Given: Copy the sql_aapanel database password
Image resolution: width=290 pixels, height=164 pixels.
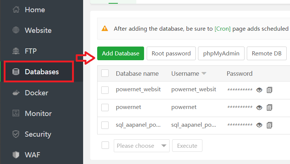Looking at the screenshot, I should pyautogui.click(x=270, y=125).
